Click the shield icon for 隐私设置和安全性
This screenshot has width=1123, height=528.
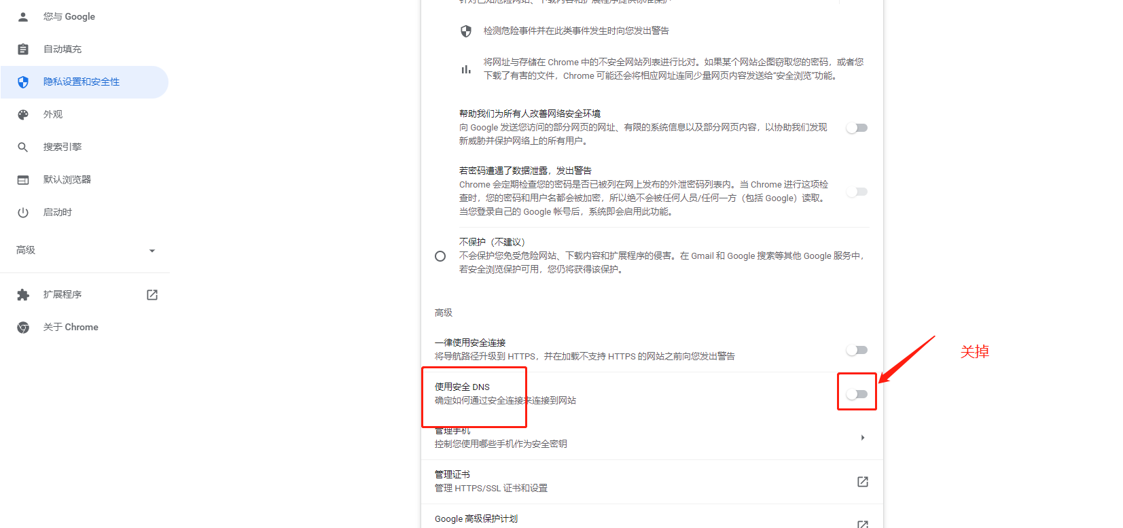pos(23,82)
